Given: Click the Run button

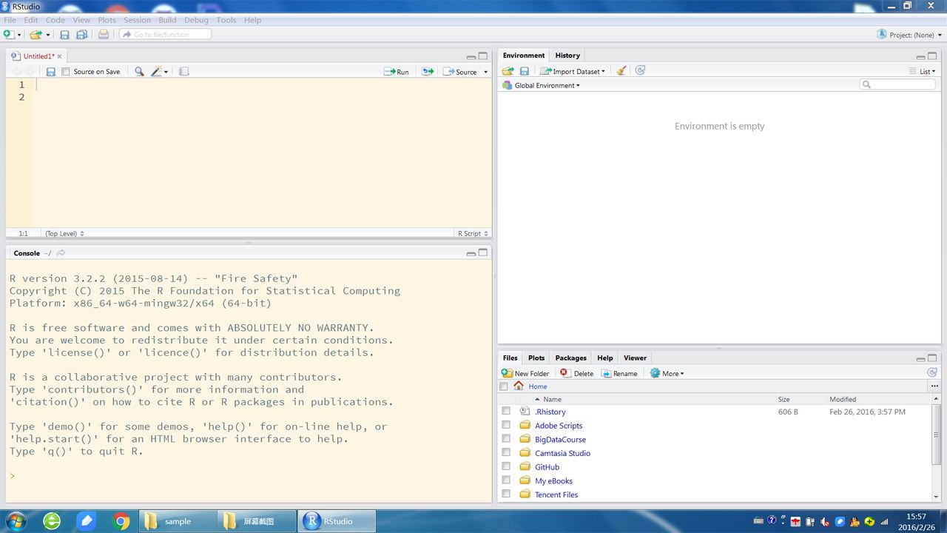Looking at the screenshot, I should pyautogui.click(x=397, y=72).
